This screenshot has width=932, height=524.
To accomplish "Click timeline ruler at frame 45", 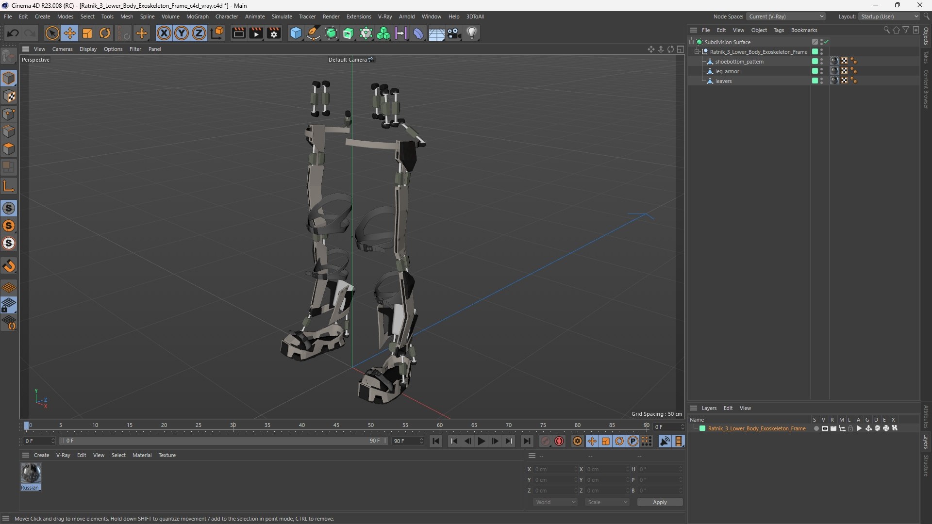I will click(336, 426).
